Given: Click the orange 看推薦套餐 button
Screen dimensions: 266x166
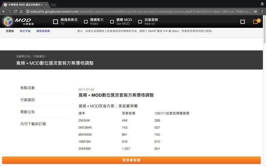Looking at the screenshot, I should pyautogui.click(x=131, y=160).
